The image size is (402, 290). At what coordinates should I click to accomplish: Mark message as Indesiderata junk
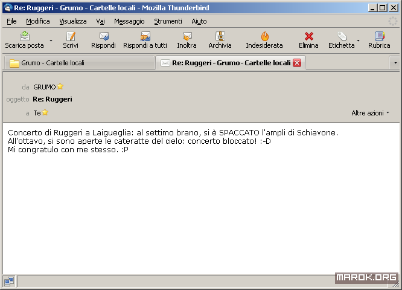point(264,37)
